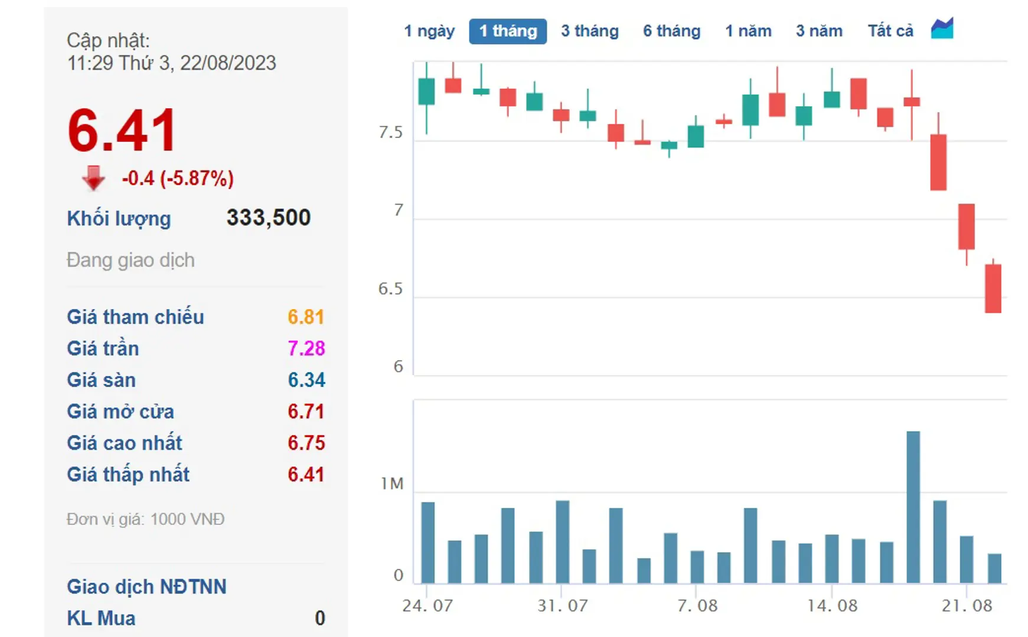The height and width of the screenshot is (637, 1028).
Task: Select the 1 tháng range tab
Action: coord(508,31)
